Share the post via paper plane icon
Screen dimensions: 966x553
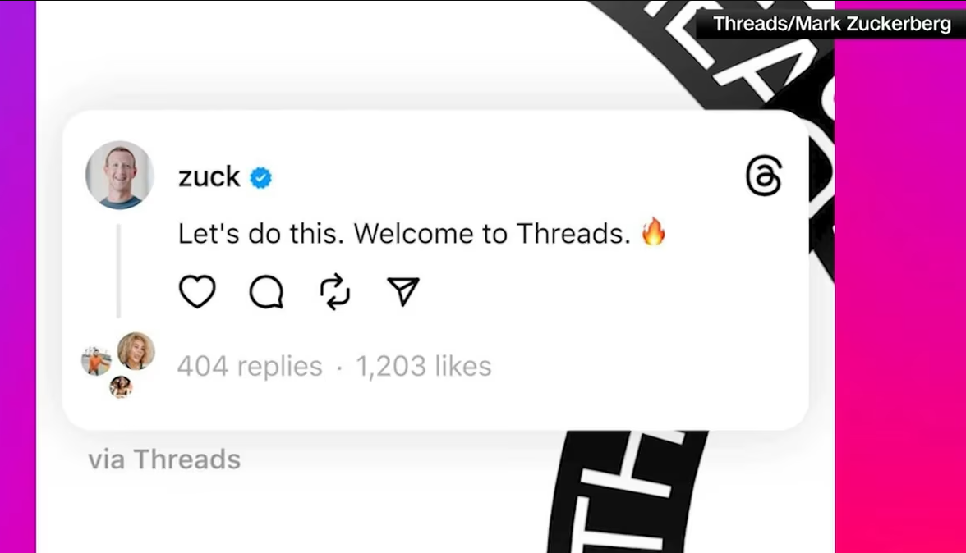tap(402, 291)
